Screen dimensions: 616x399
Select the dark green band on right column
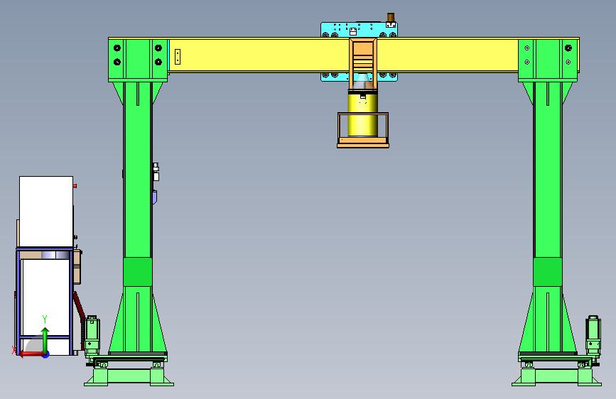(x=548, y=272)
